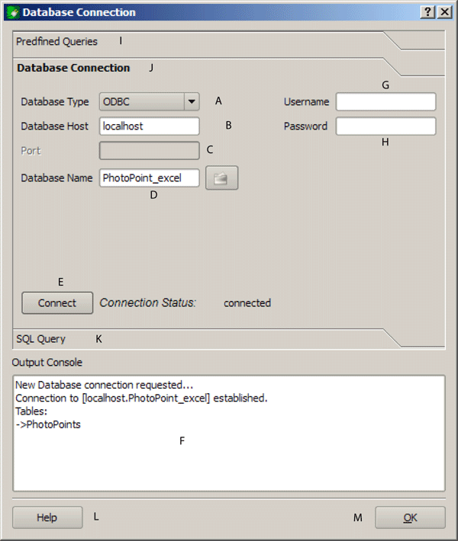Click the disabled Port input field
Image resolution: width=458 pixels, height=541 pixels.
150,151
